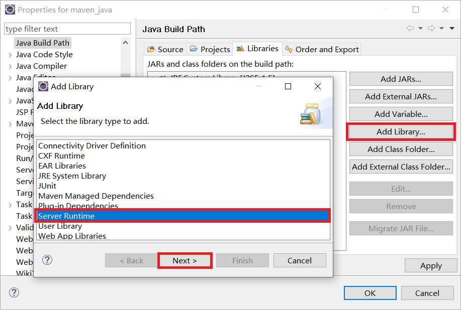Viewport: 461px width, 310px height.
Task: Click the Apply button
Action: pos(431,265)
